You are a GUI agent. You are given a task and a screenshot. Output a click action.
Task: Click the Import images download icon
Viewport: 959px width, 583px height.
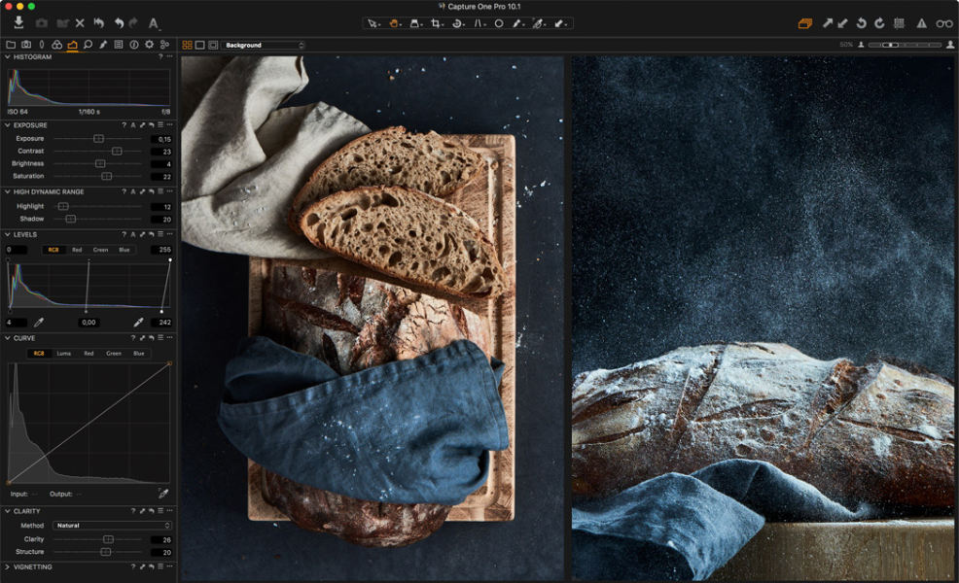(x=18, y=22)
